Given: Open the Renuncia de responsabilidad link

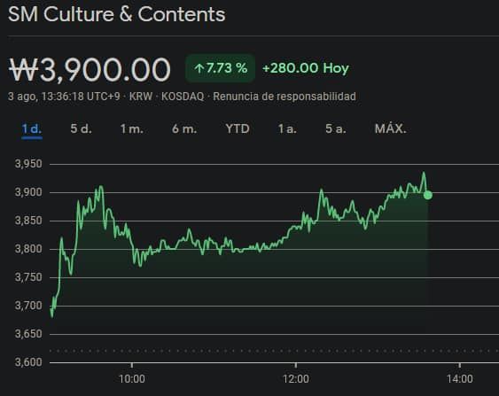Looking at the screenshot, I should pyautogui.click(x=285, y=97).
